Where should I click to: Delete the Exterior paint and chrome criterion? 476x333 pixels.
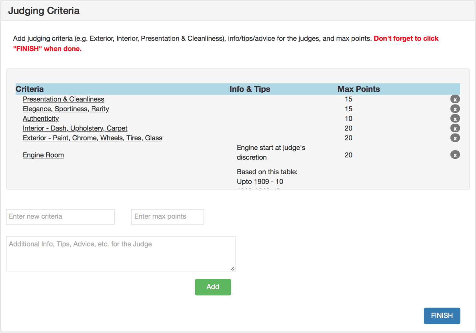[455, 138]
